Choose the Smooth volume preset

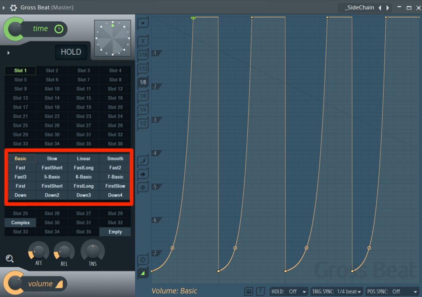click(x=115, y=158)
